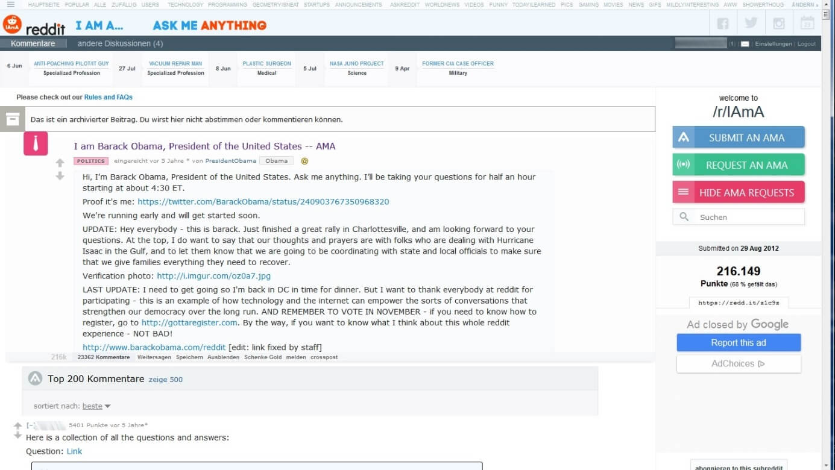The height and width of the screenshot is (470, 835).
Task: Click the gold award icon next to Obama flair
Action: pyautogui.click(x=304, y=161)
